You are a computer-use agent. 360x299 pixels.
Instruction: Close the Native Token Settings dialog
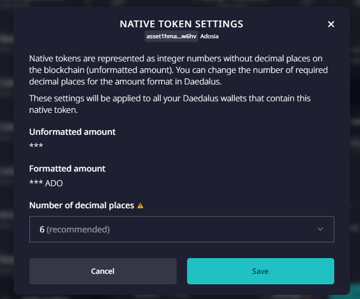331,24
